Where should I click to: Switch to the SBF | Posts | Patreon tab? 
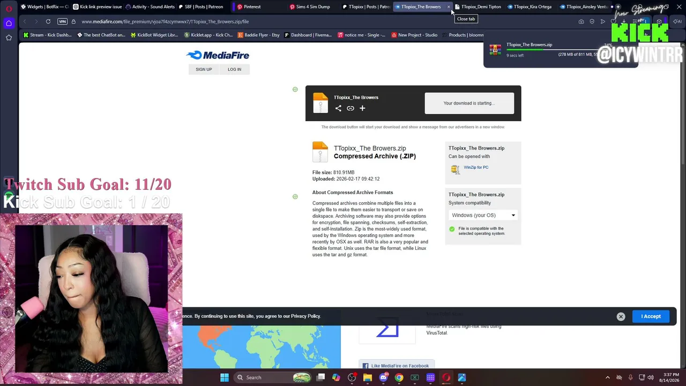click(x=202, y=7)
